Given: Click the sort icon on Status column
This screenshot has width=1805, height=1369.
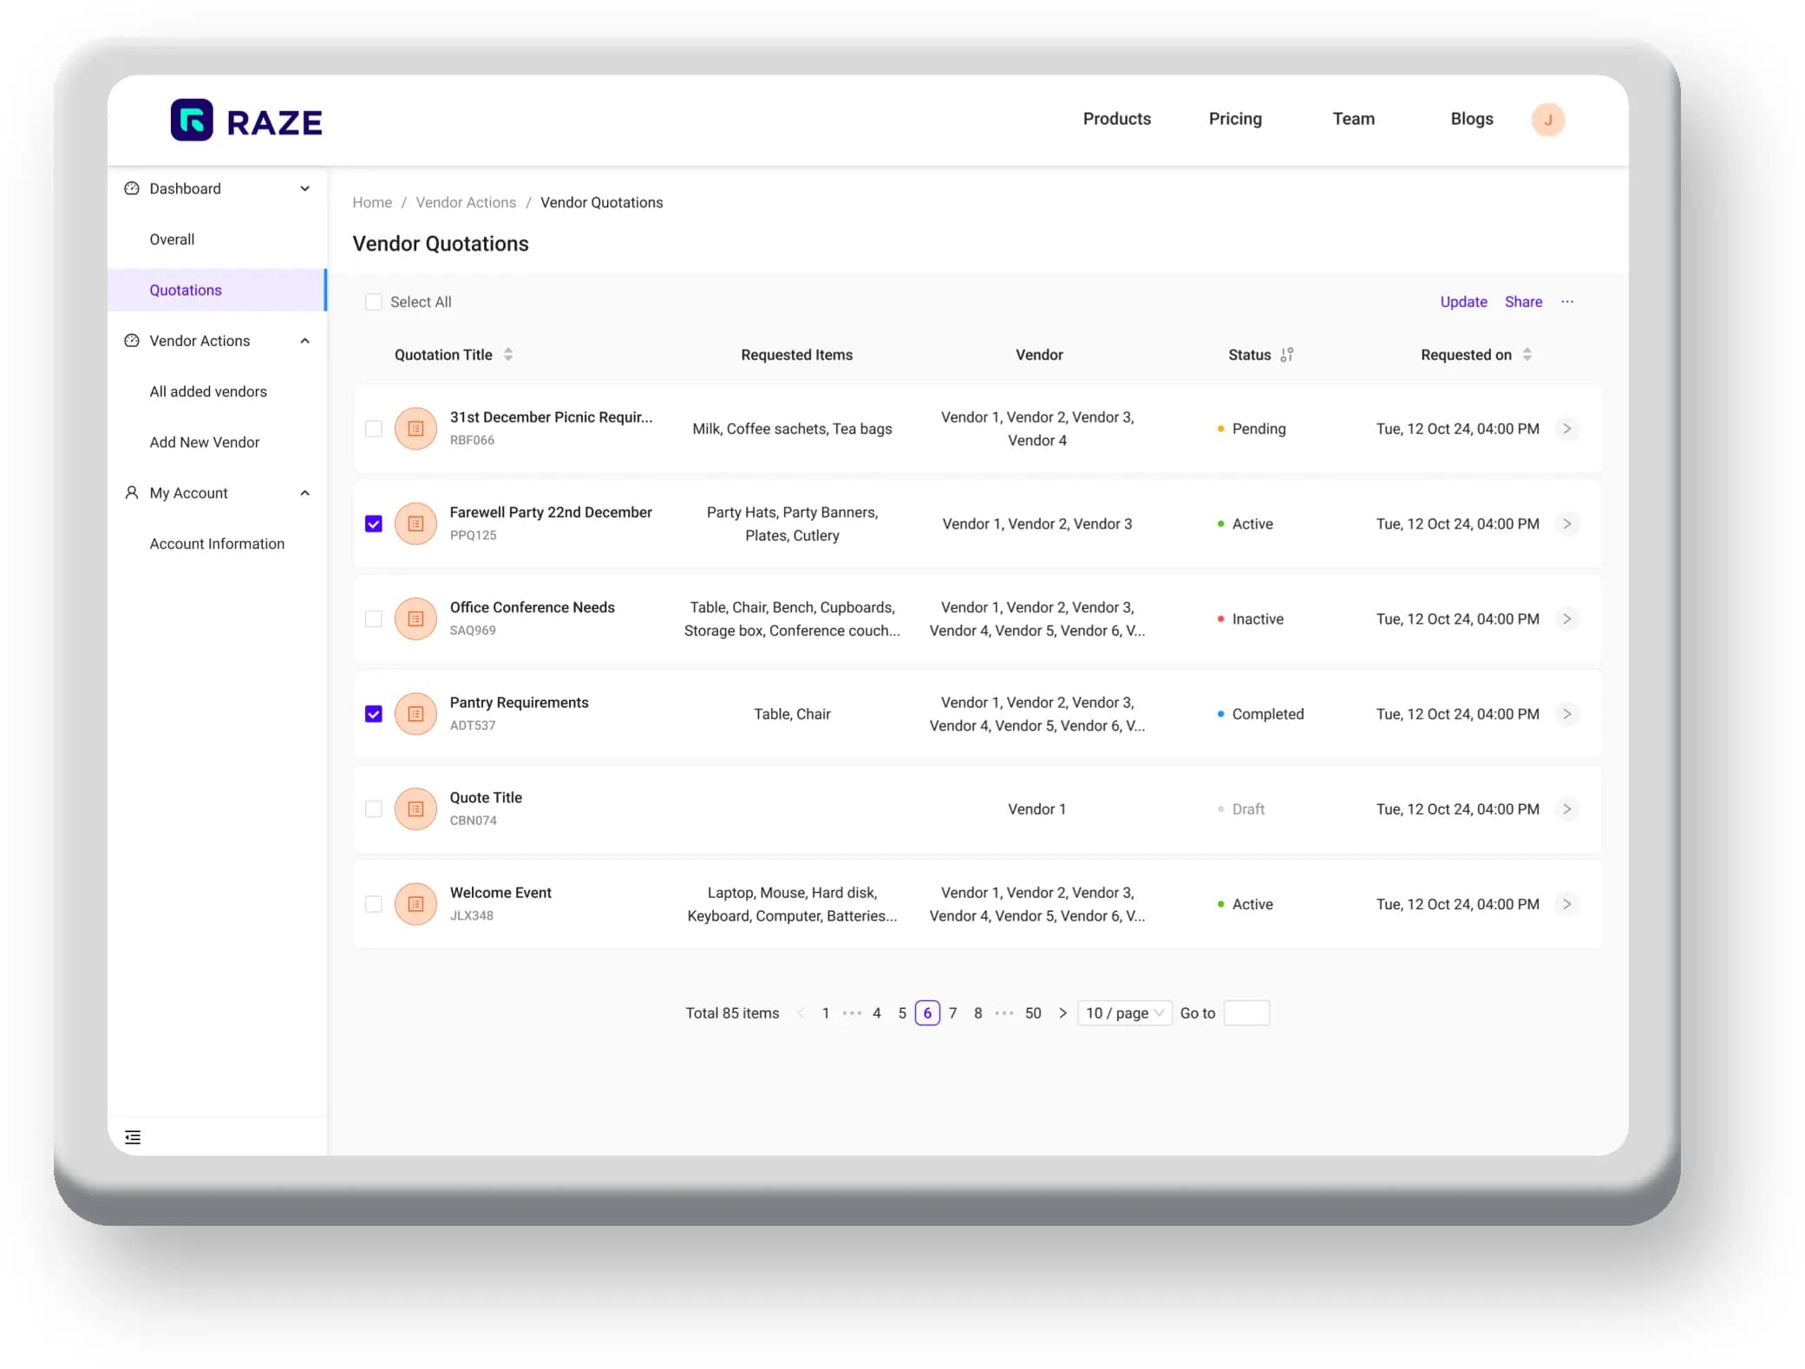Looking at the screenshot, I should coord(1288,355).
